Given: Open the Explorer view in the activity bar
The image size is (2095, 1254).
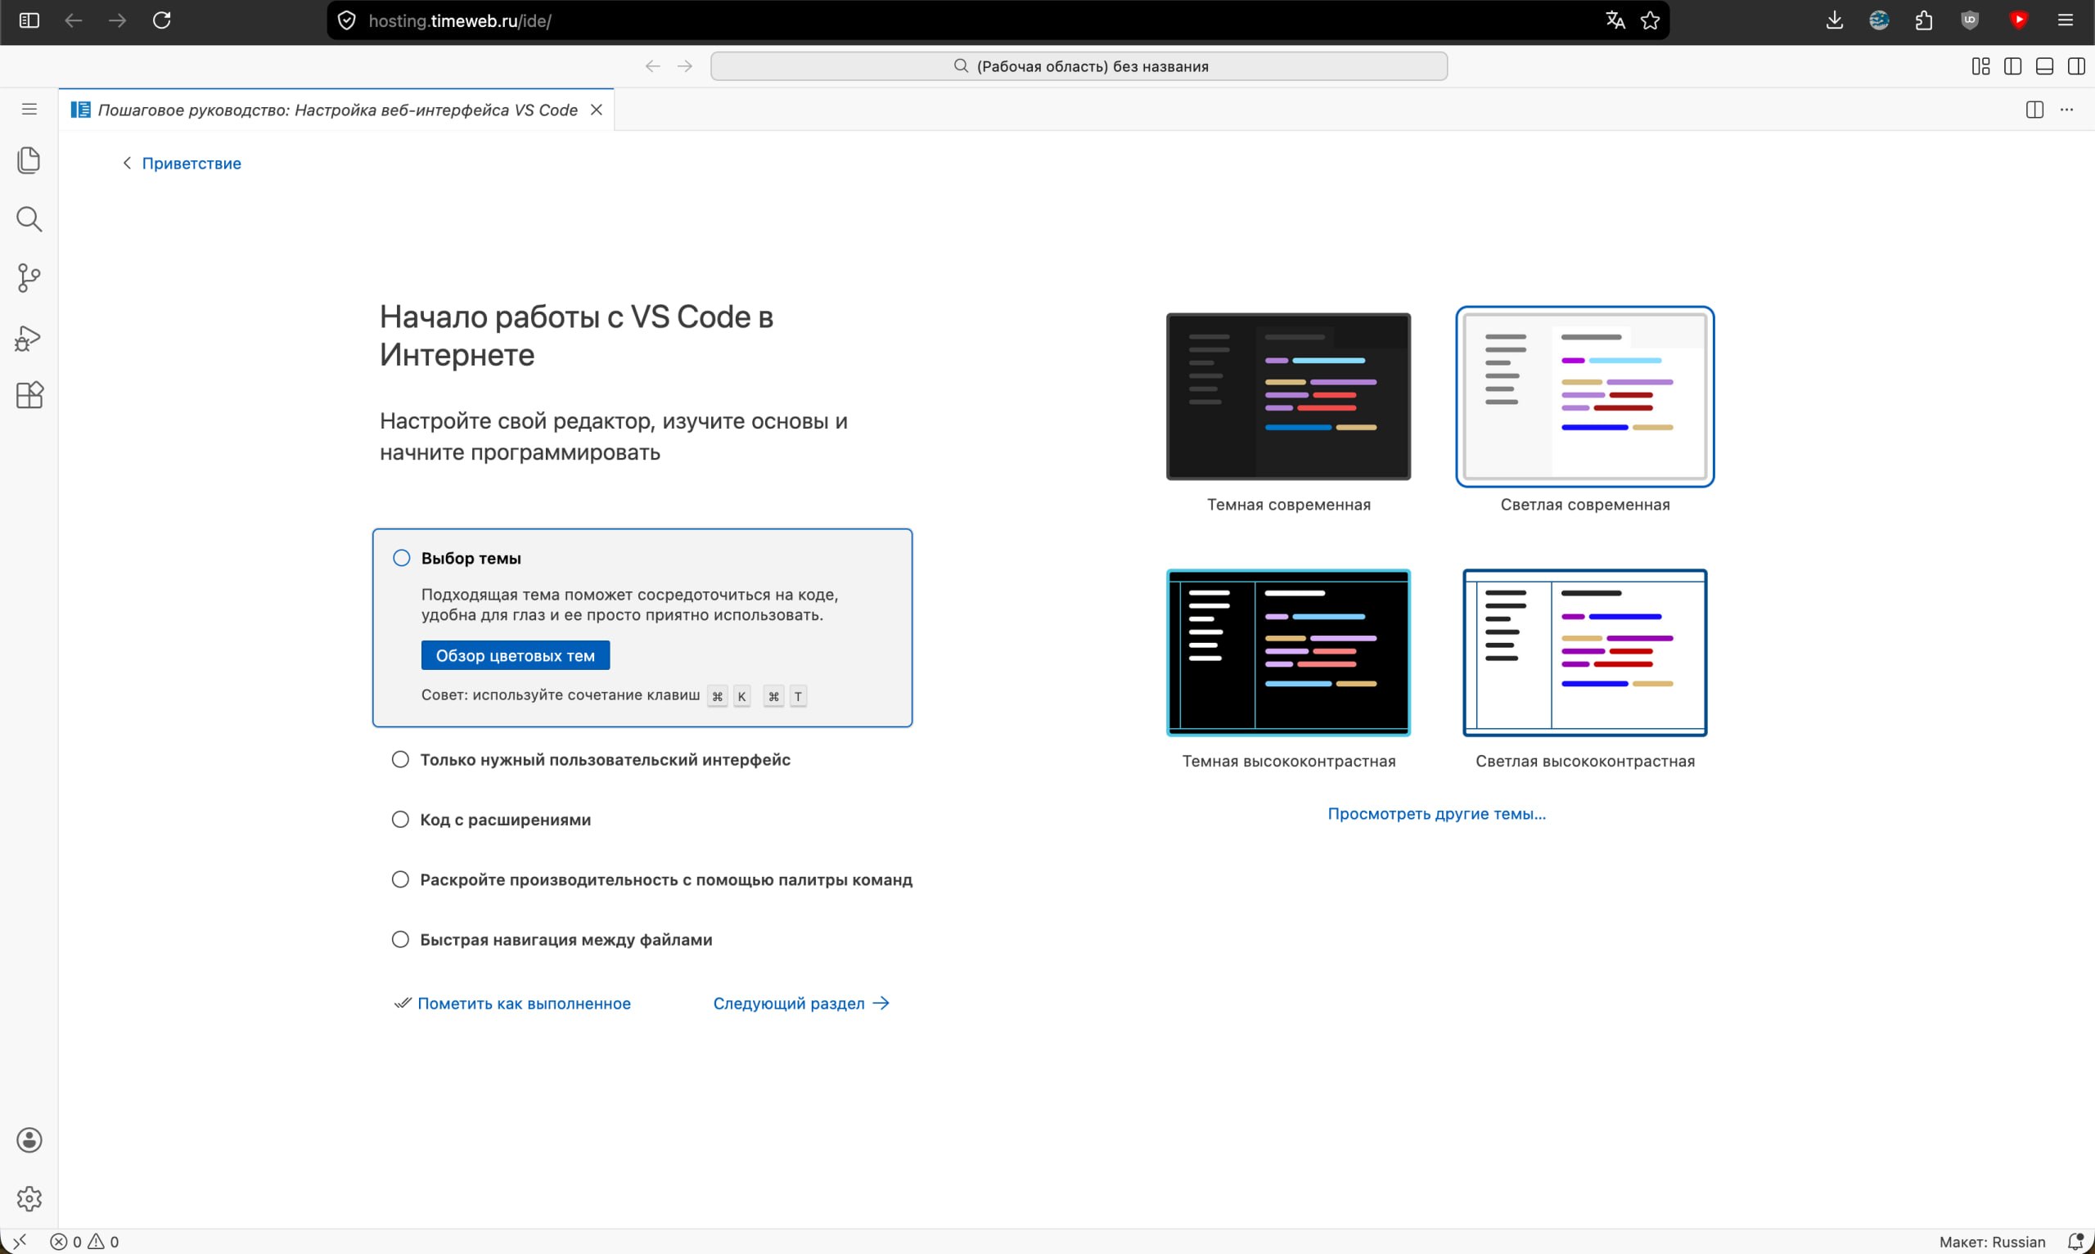Looking at the screenshot, I should 29,160.
